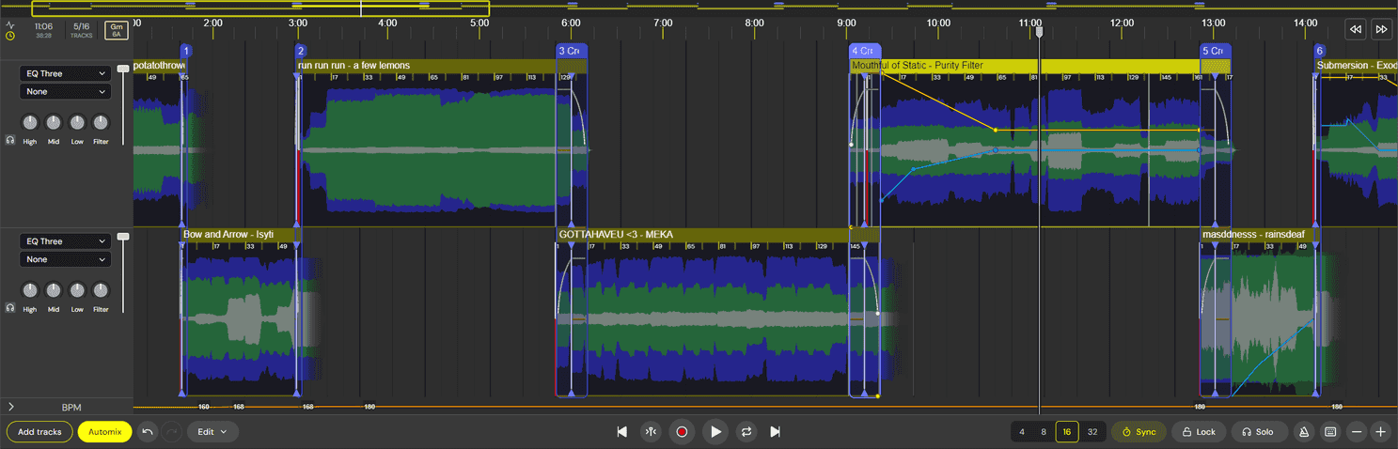This screenshot has width=1398, height=449.
Task: Toggle headphone cue on the first track
Action: [x=10, y=140]
